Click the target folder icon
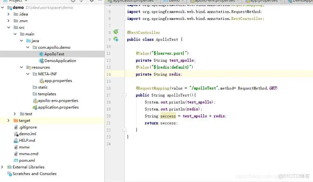 click(16, 121)
